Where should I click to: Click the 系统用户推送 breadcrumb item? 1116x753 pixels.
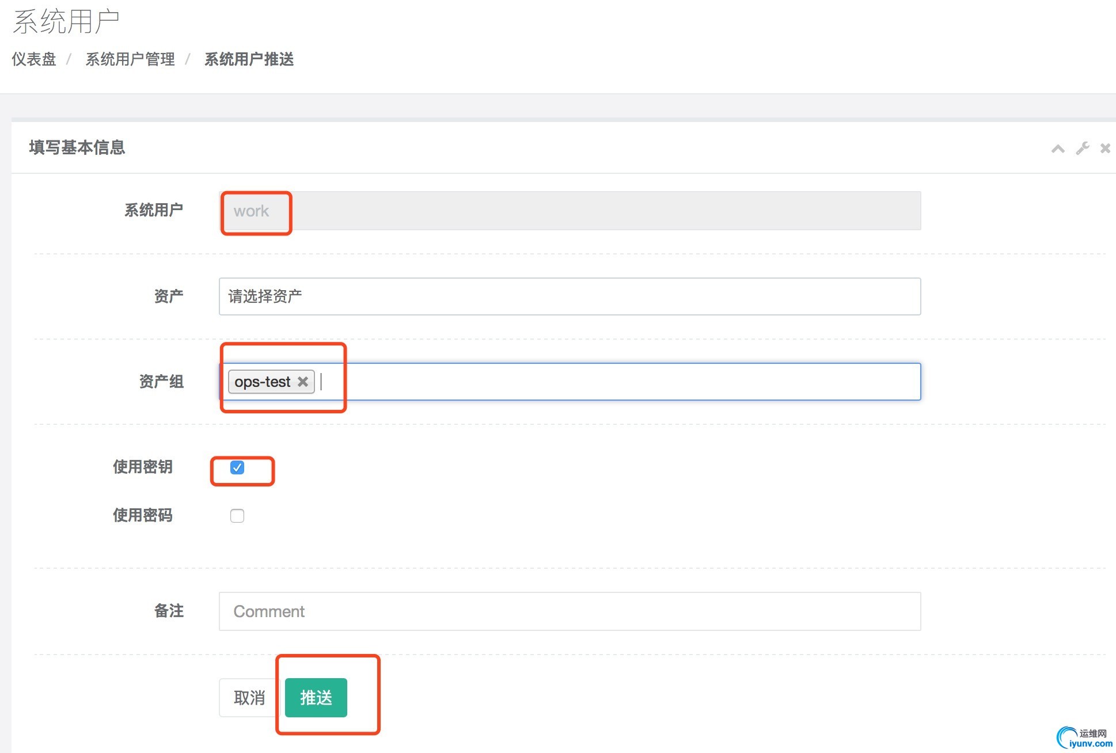249,59
